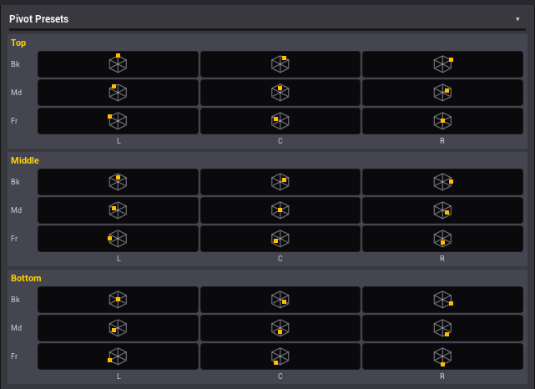Select Middle Back Left pivot preset

pos(118,182)
